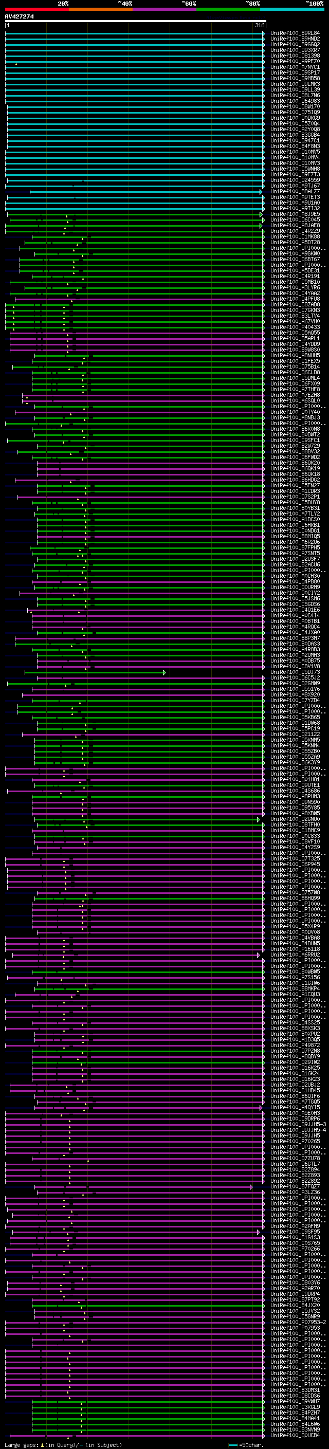Open hit UniRef100_A7NYC1
The image size is (329, 1449).
pos(295,67)
